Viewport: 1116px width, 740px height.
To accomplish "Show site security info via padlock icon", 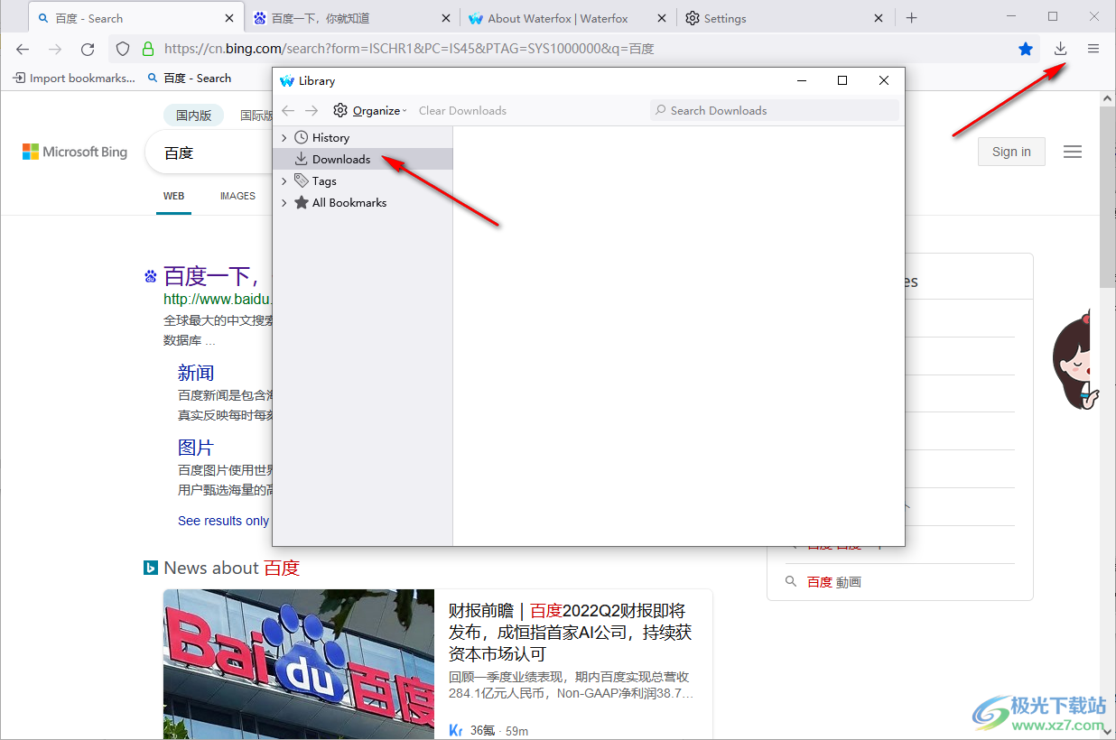I will click(x=147, y=50).
